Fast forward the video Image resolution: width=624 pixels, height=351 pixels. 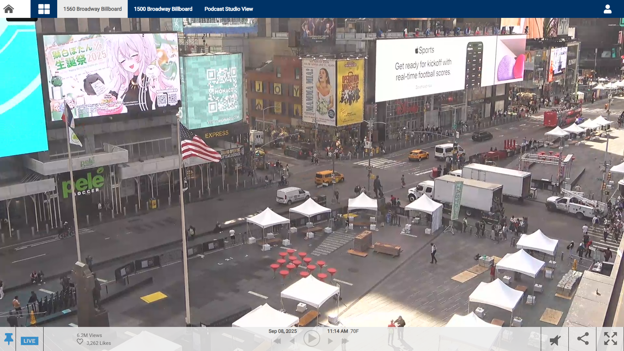pos(345,341)
